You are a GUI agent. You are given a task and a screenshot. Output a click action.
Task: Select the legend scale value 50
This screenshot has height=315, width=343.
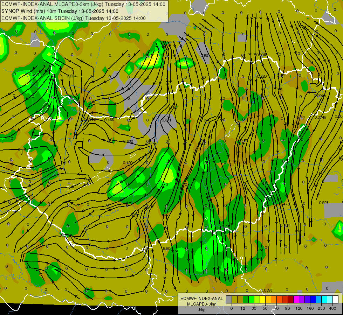[x=265, y=308]
